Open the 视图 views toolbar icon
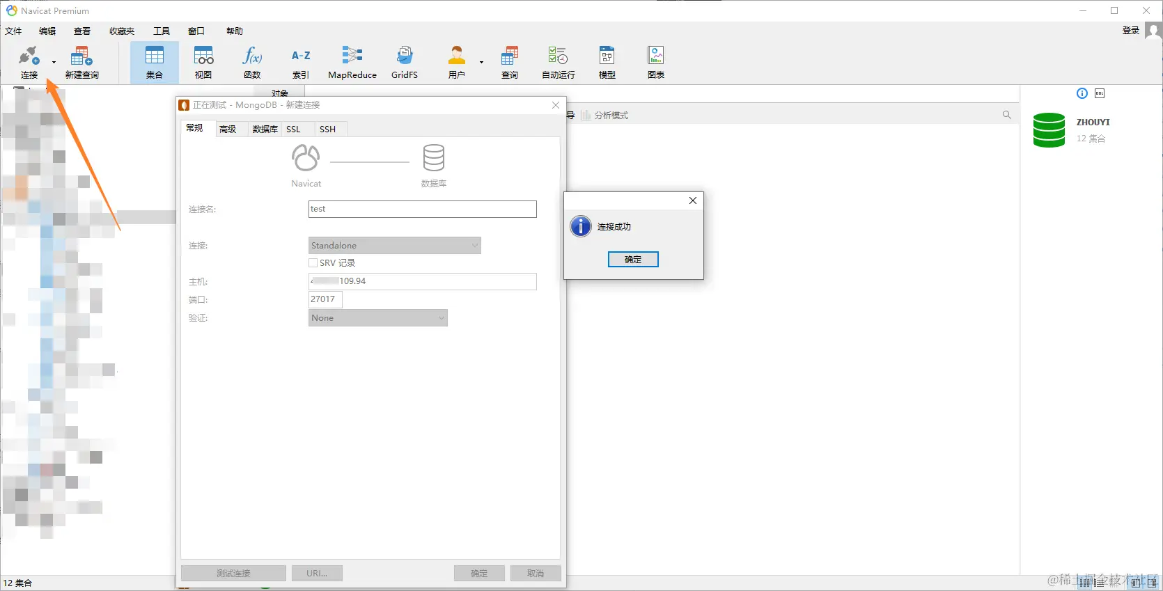1163x591 pixels. pos(203,63)
